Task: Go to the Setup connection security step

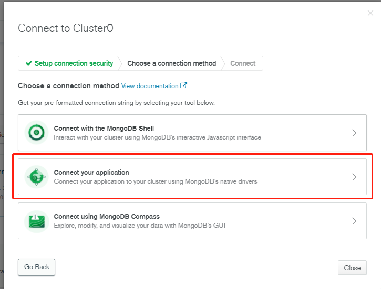Action: pyautogui.click(x=69, y=63)
